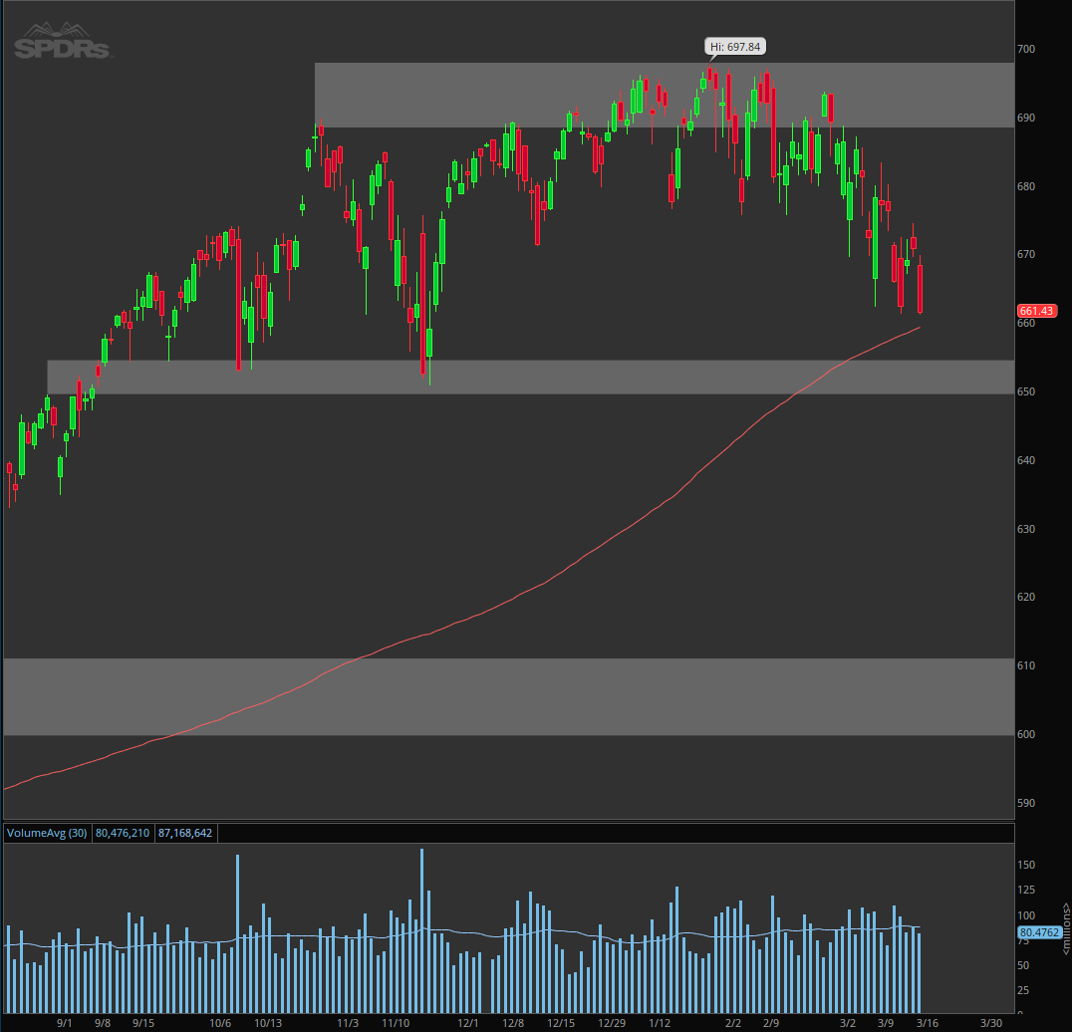
Task: Click the 10/6 date axis label
Action: coord(220,1023)
